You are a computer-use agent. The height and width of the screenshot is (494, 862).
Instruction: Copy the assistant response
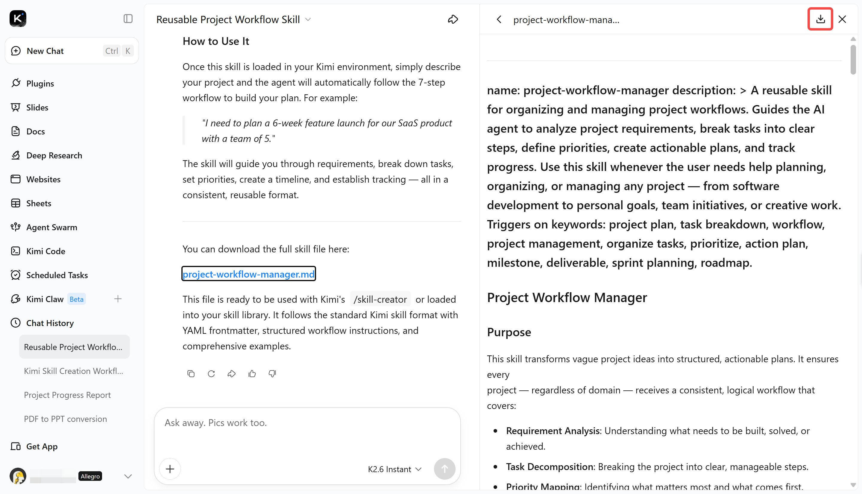[x=191, y=374]
